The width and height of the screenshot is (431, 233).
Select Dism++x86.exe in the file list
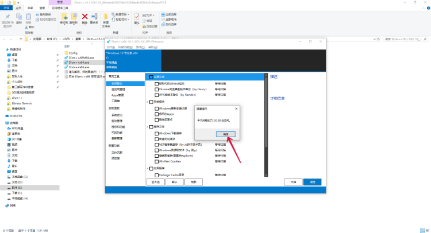pyautogui.click(x=79, y=67)
